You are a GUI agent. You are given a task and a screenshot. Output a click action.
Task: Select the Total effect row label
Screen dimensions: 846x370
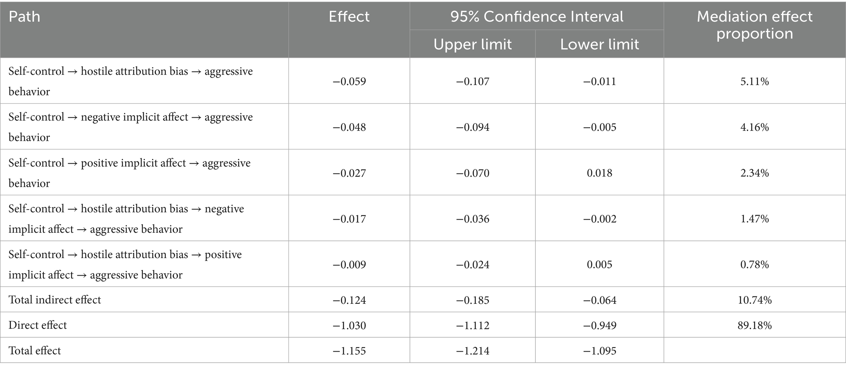click(35, 350)
